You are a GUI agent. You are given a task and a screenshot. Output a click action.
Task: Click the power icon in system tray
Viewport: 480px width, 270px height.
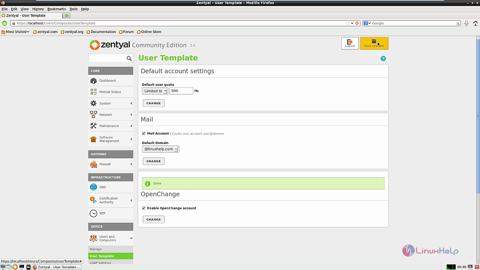pos(476,267)
